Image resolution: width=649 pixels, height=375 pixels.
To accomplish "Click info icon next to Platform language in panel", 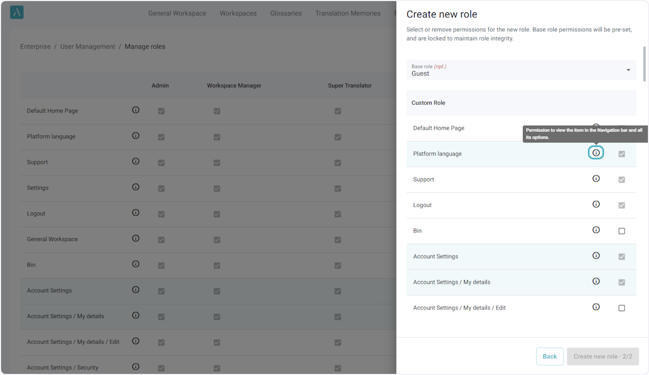I will click(596, 153).
